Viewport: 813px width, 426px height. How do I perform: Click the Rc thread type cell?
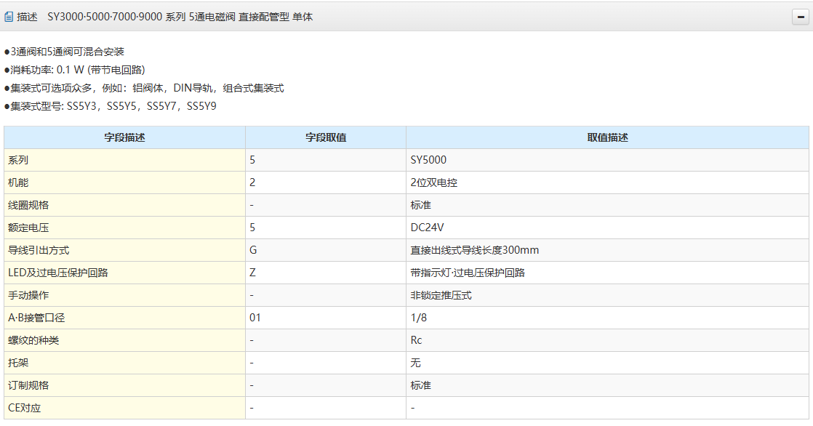click(x=416, y=340)
